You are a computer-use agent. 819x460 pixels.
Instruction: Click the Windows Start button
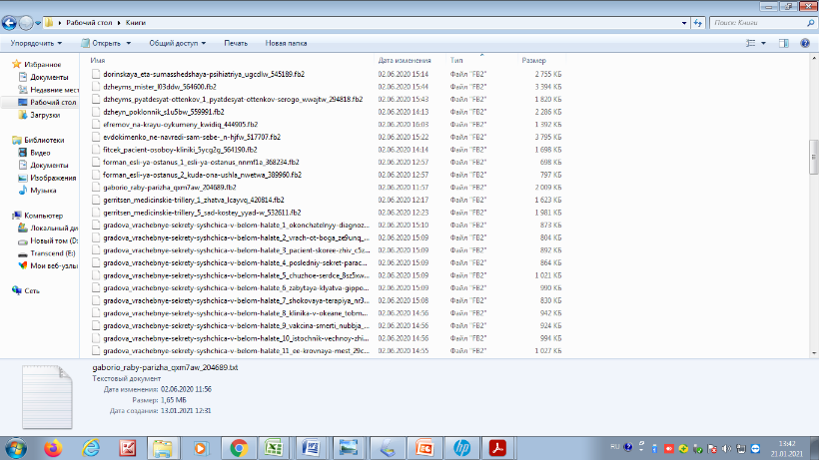point(16,447)
